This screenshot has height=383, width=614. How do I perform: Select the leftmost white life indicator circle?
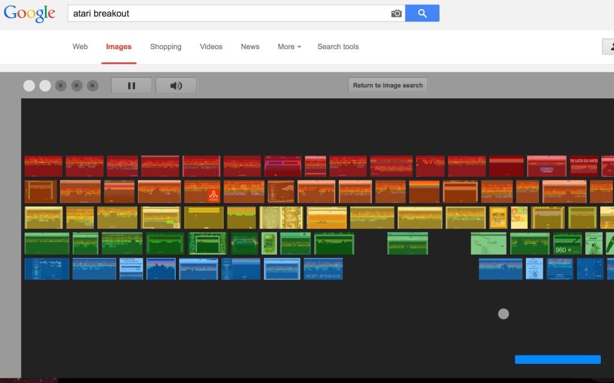point(29,85)
